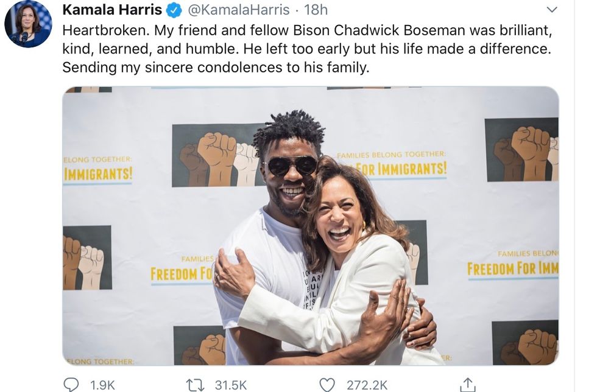
Task: Click the reply speech bubble icon
Action: coord(71,385)
